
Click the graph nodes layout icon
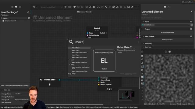click(74, 7)
